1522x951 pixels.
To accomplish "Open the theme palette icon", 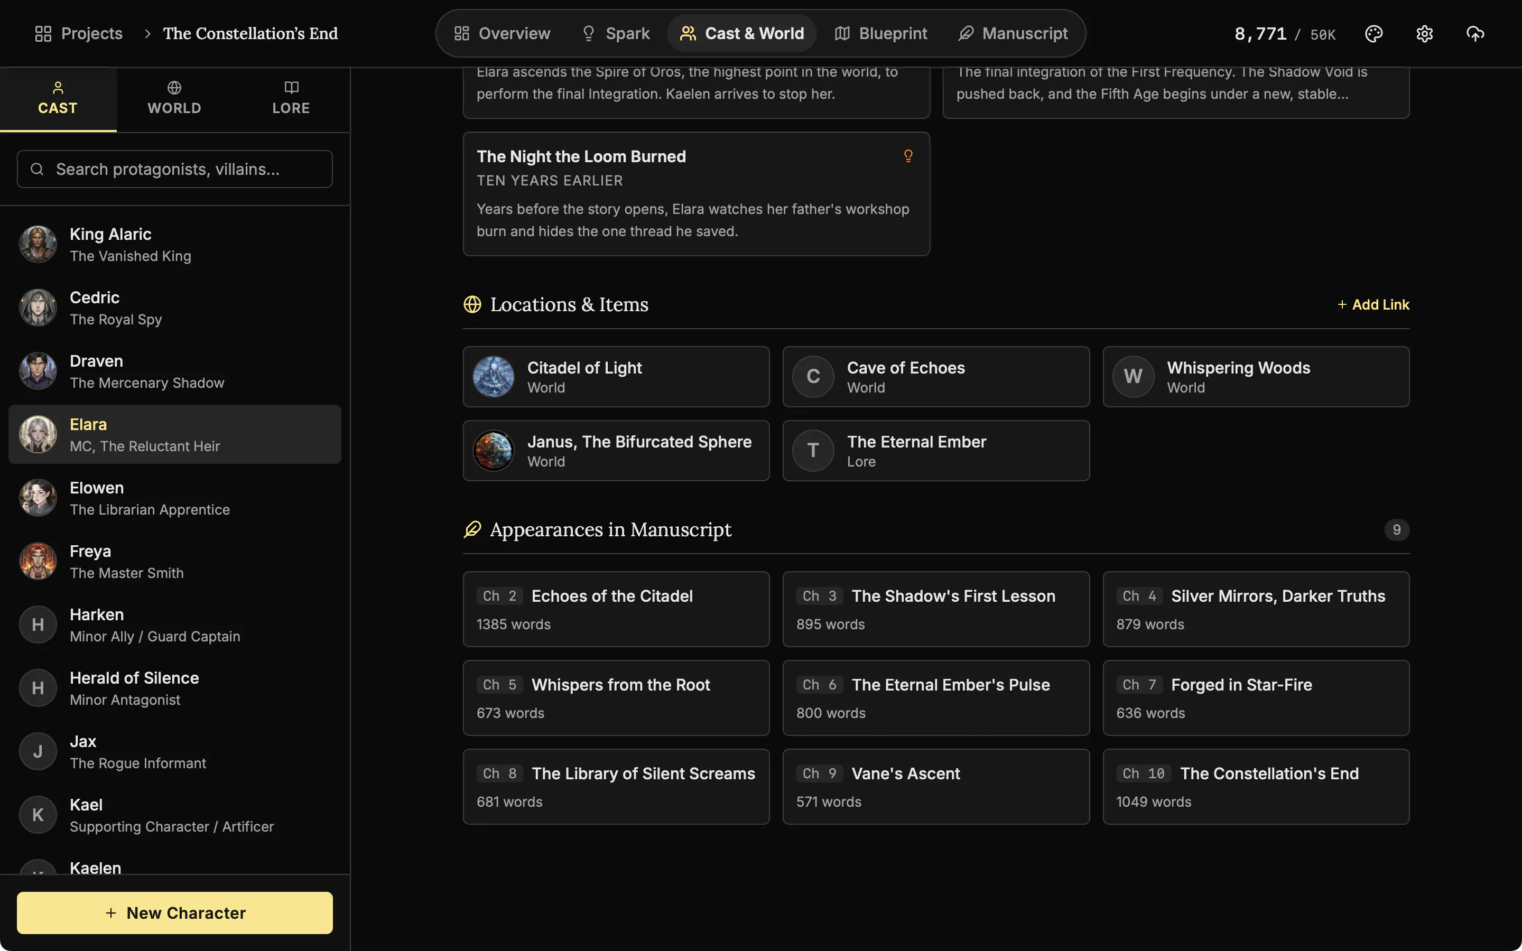I will tap(1373, 33).
